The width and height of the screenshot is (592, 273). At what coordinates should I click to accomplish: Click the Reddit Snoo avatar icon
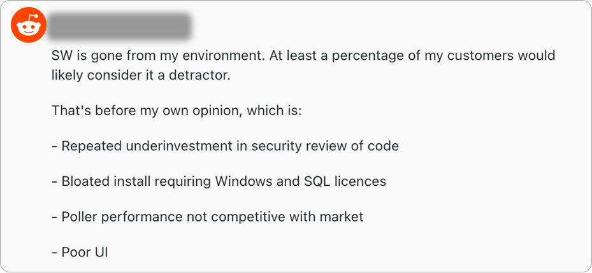(27, 27)
